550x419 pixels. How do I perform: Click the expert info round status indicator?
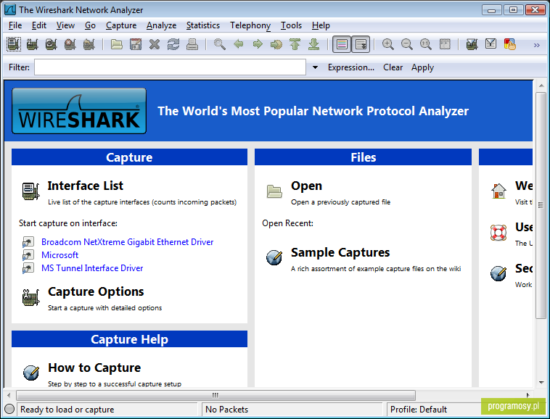pos(10,409)
